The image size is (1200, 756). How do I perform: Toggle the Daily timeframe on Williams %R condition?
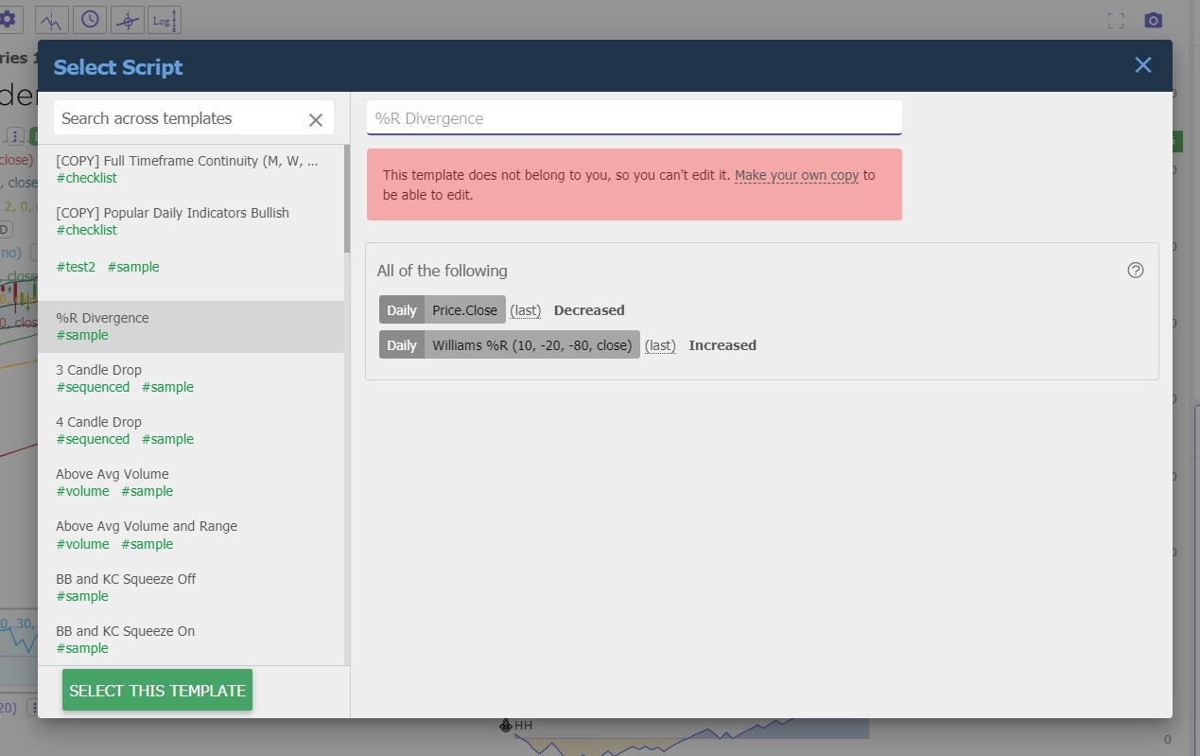pyautogui.click(x=401, y=344)
